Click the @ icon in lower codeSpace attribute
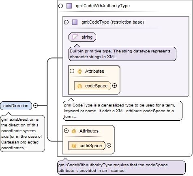Viewport: 193px width, 176px height. point(74,146)
